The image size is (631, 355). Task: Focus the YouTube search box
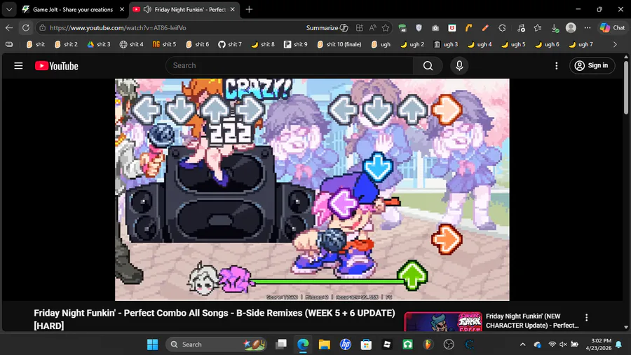coord(290,66)
